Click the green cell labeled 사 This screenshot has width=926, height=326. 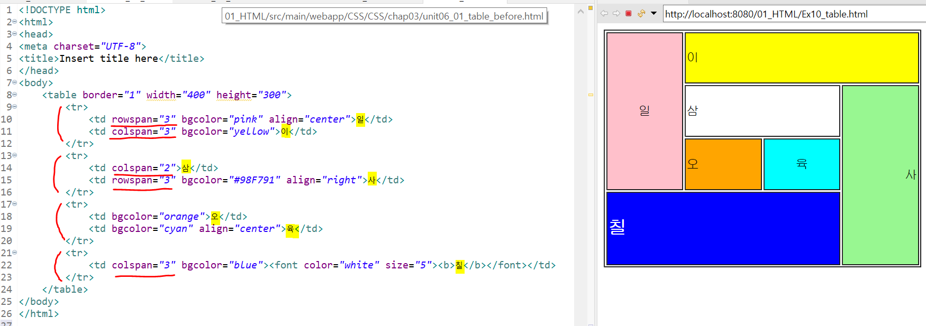coord(880,175)
